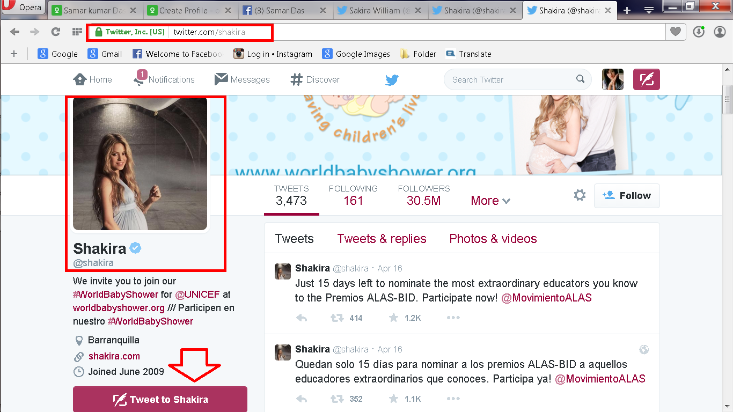This screenshot has width=733, height=412.
Task: Favorite the tweet with 1.2K stars
Action: pyautogui.click(x=393, y=318)
